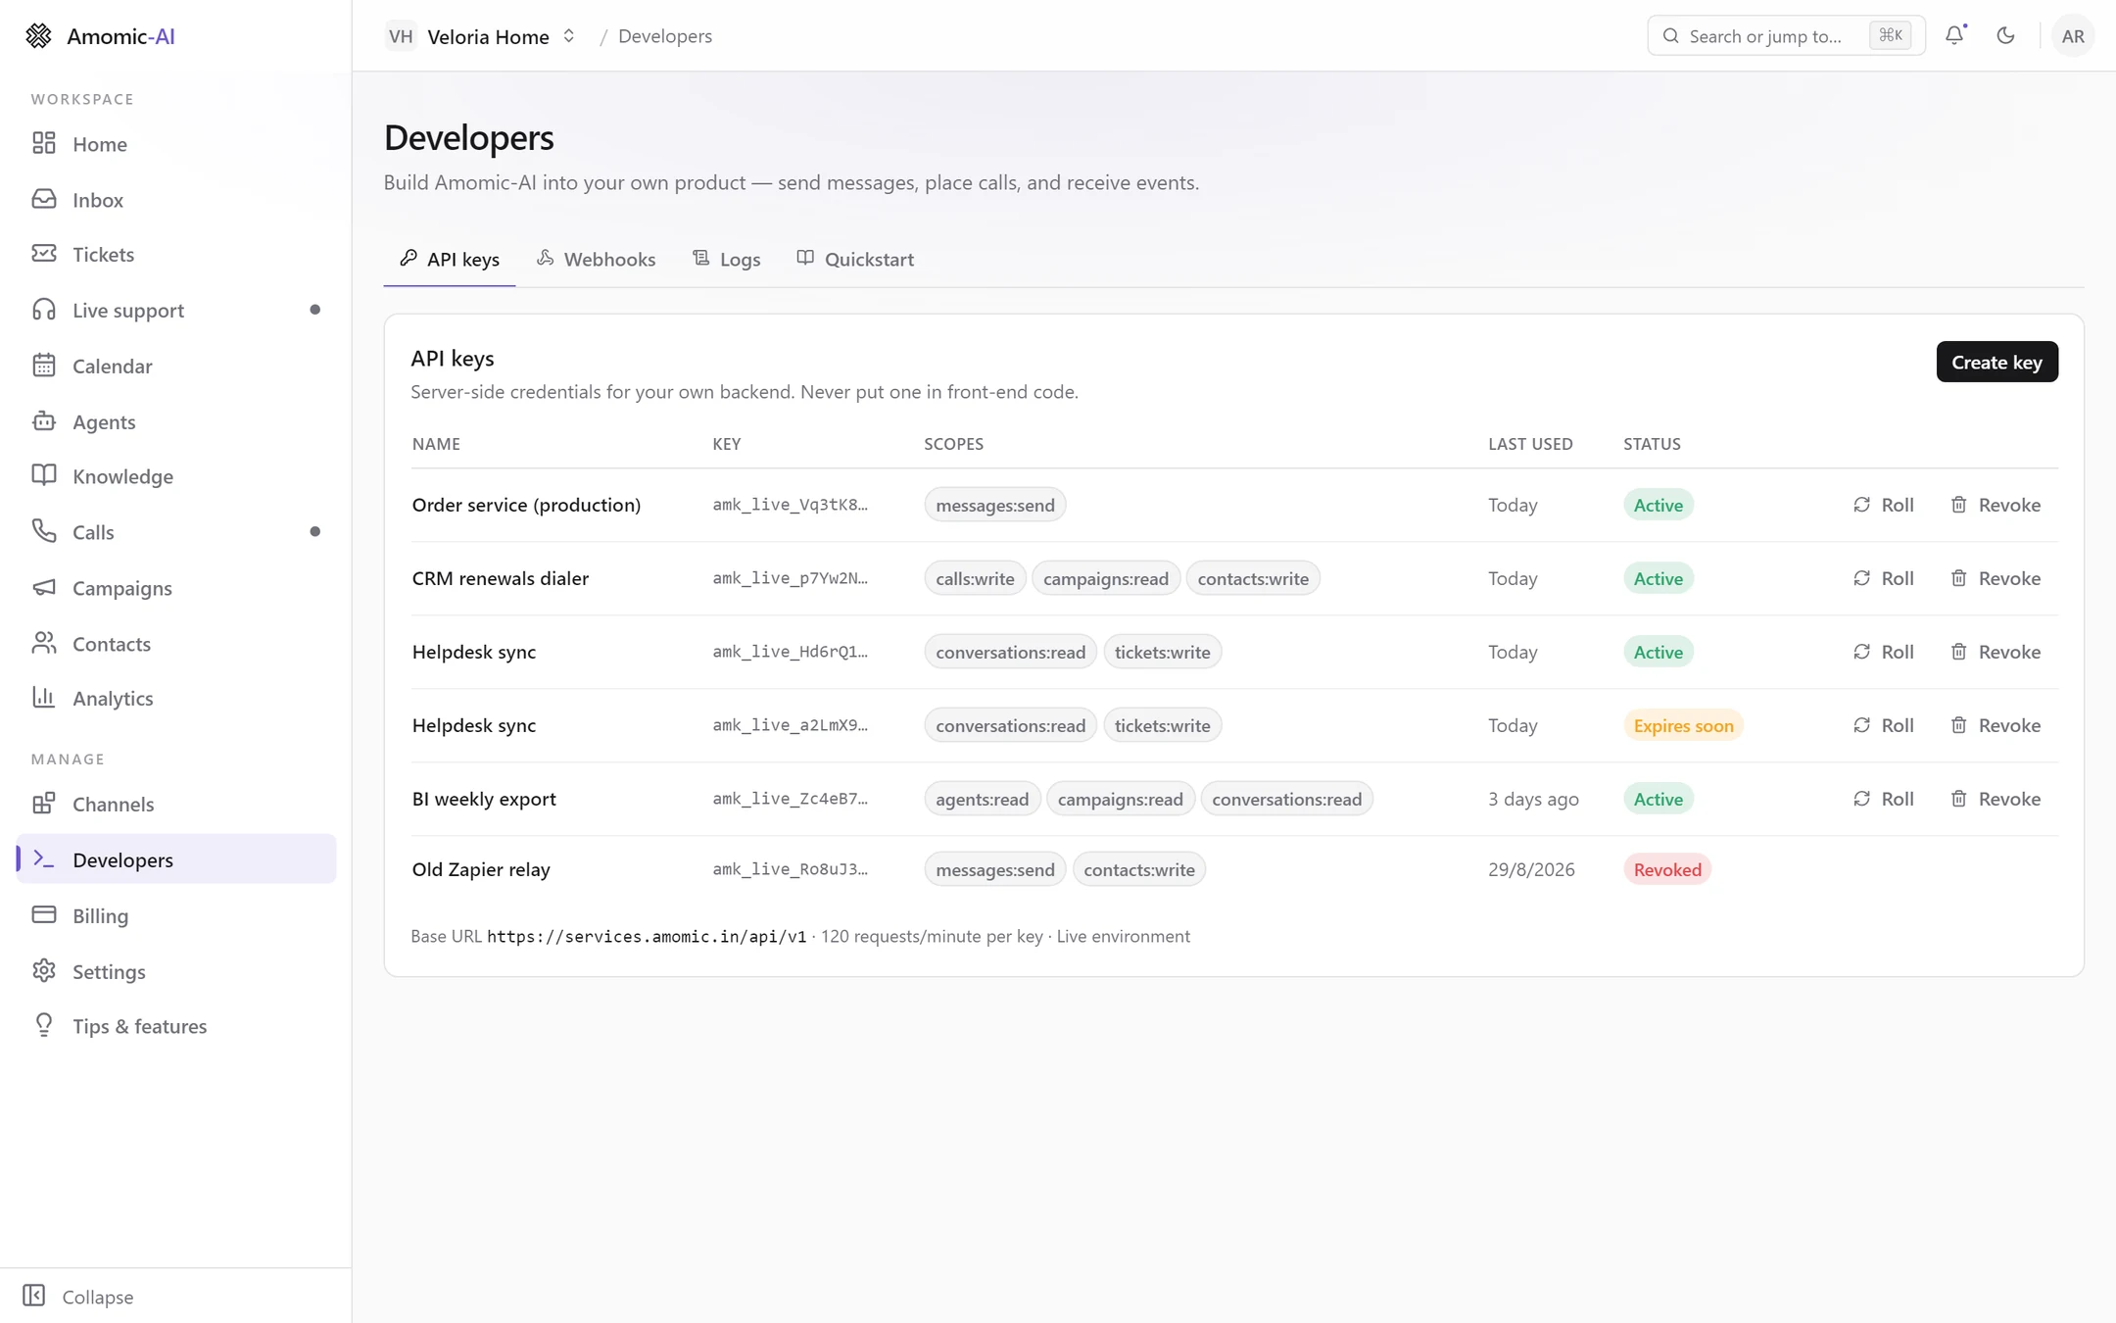This screenshot has width=2116, height=1323.
Task: Roll the BI weekly export key
Action: point(1883,800)
